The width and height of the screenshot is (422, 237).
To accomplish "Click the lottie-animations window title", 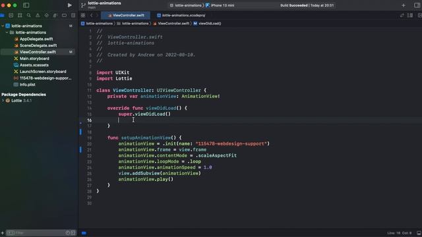I will pyautogui.click(x=104, y=3).
